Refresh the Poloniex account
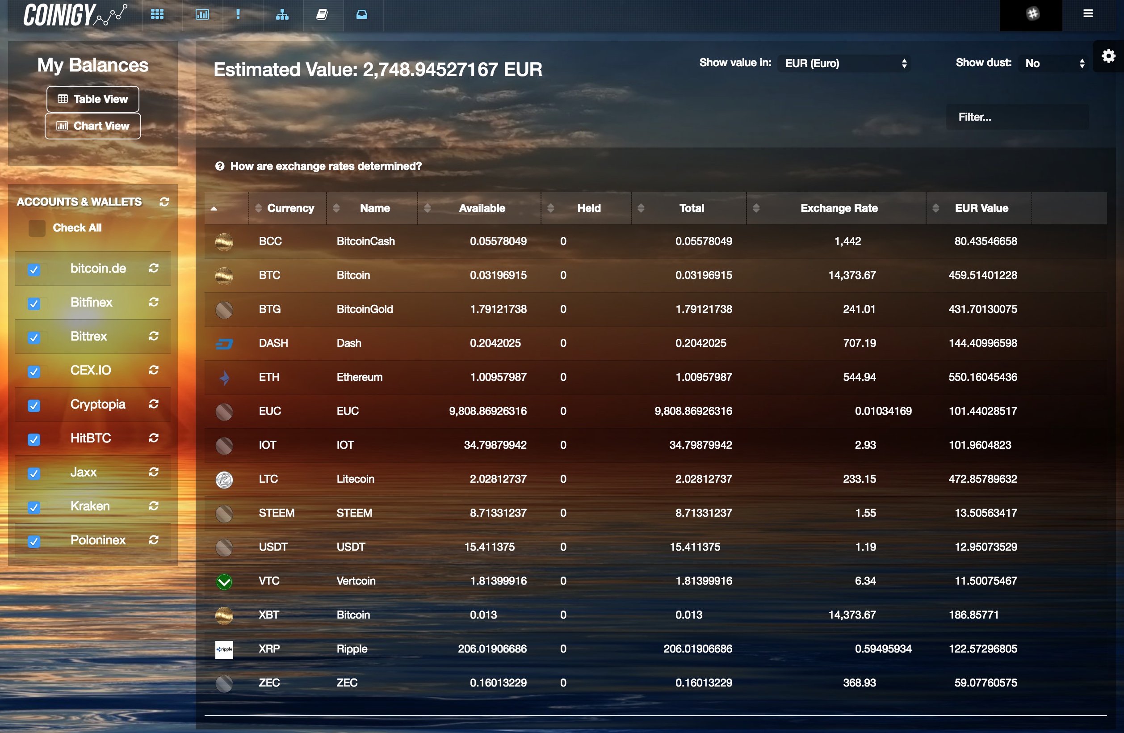 [x=154, y=540]
